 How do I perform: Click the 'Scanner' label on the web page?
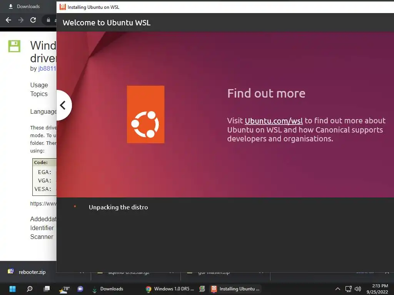(x=42, y=237)
